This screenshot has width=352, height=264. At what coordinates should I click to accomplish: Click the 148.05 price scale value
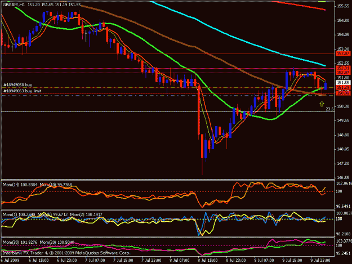pos(343,149)
